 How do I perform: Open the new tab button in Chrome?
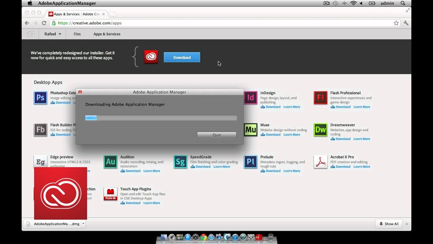click(113, 14)
